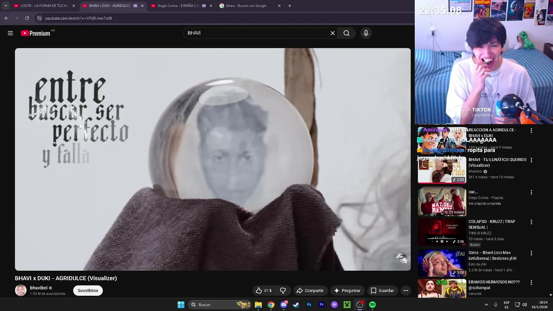Screen dimensions: 553x311
Task: Open COLAPSO - KRUZZ video thumbnail
Action: [442, 232]
